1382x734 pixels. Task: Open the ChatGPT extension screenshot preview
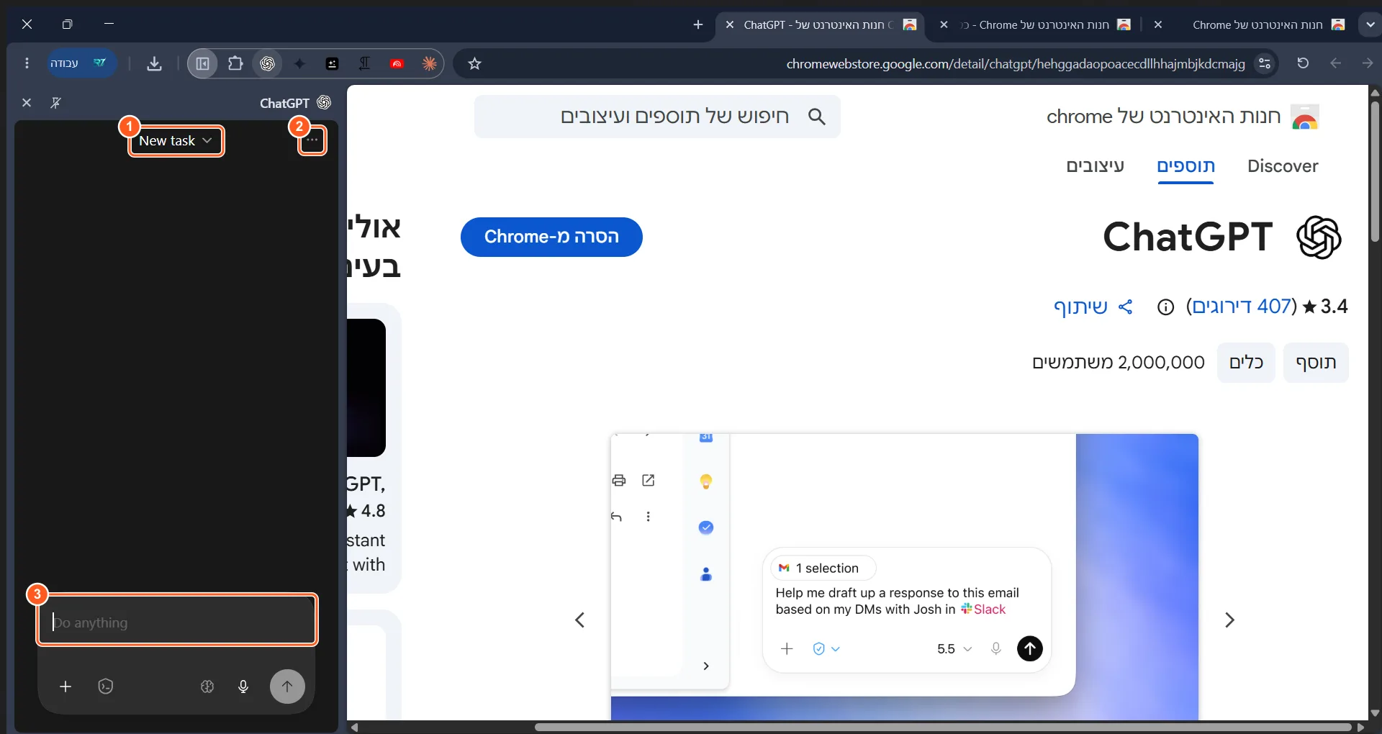click(905, 576)
